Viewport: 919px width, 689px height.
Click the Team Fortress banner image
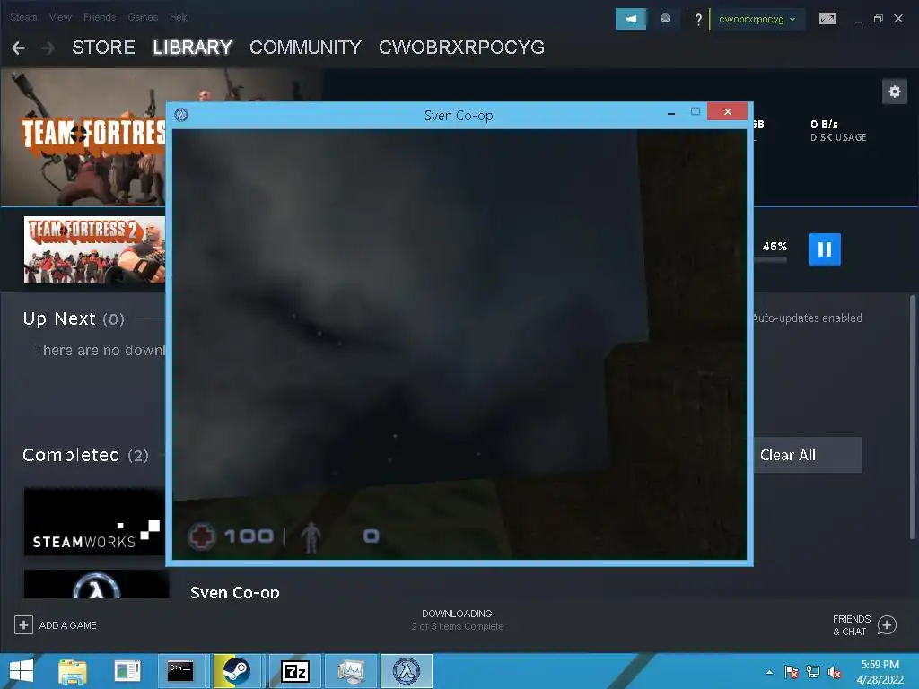[83, 137]
